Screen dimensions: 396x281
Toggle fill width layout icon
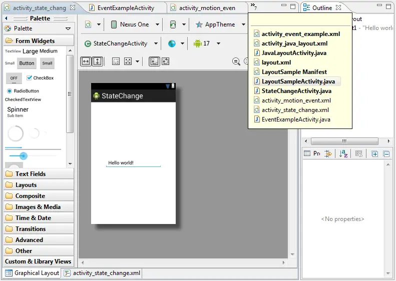[x=86, y=61]
